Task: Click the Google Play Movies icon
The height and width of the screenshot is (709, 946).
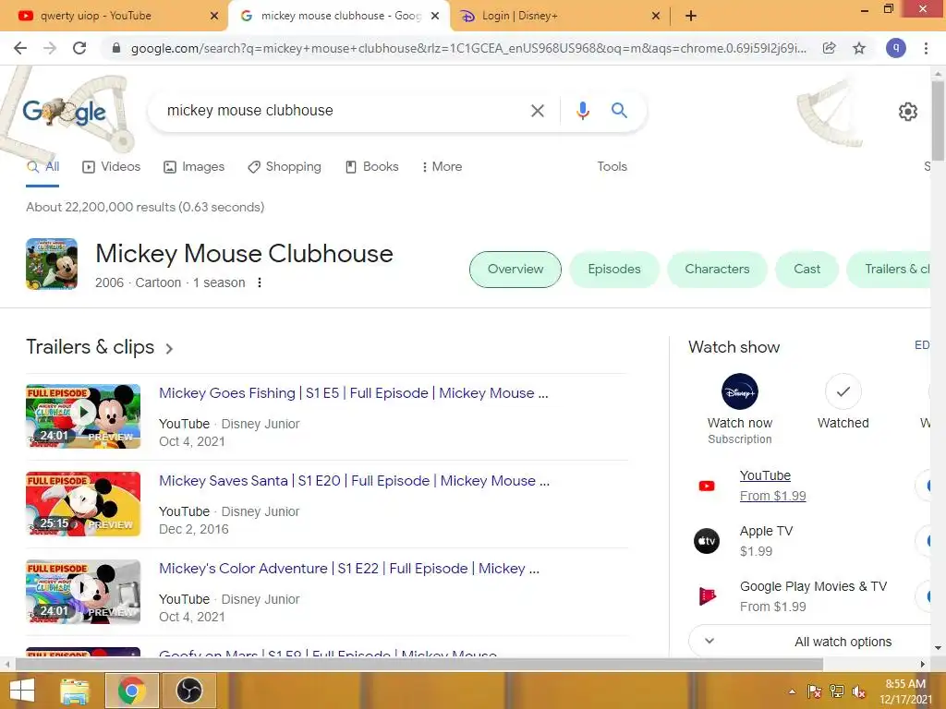Action: (x=707, y=596)
